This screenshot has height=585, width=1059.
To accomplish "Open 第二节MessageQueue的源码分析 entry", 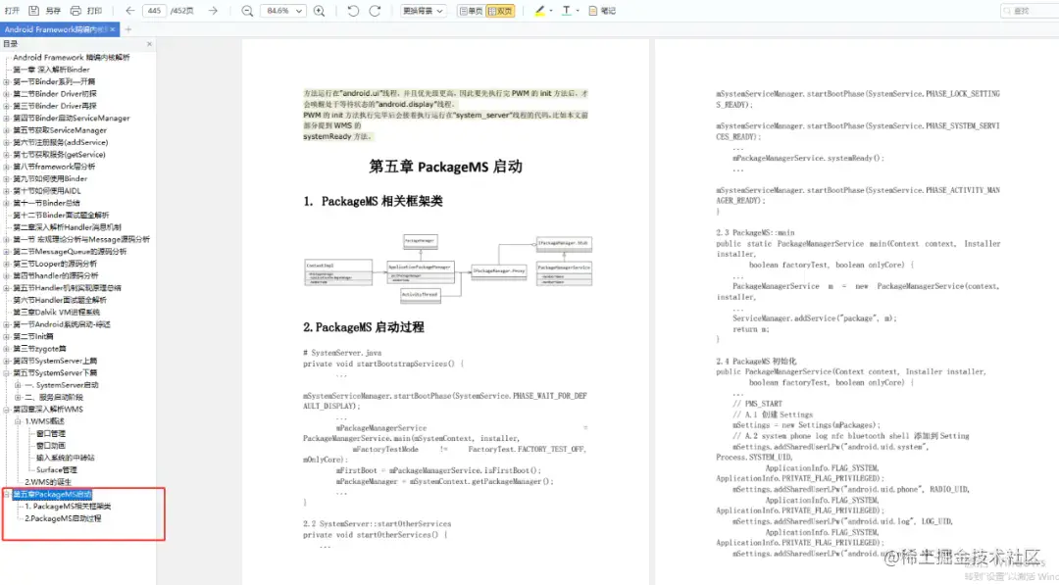I will point(70,252).
